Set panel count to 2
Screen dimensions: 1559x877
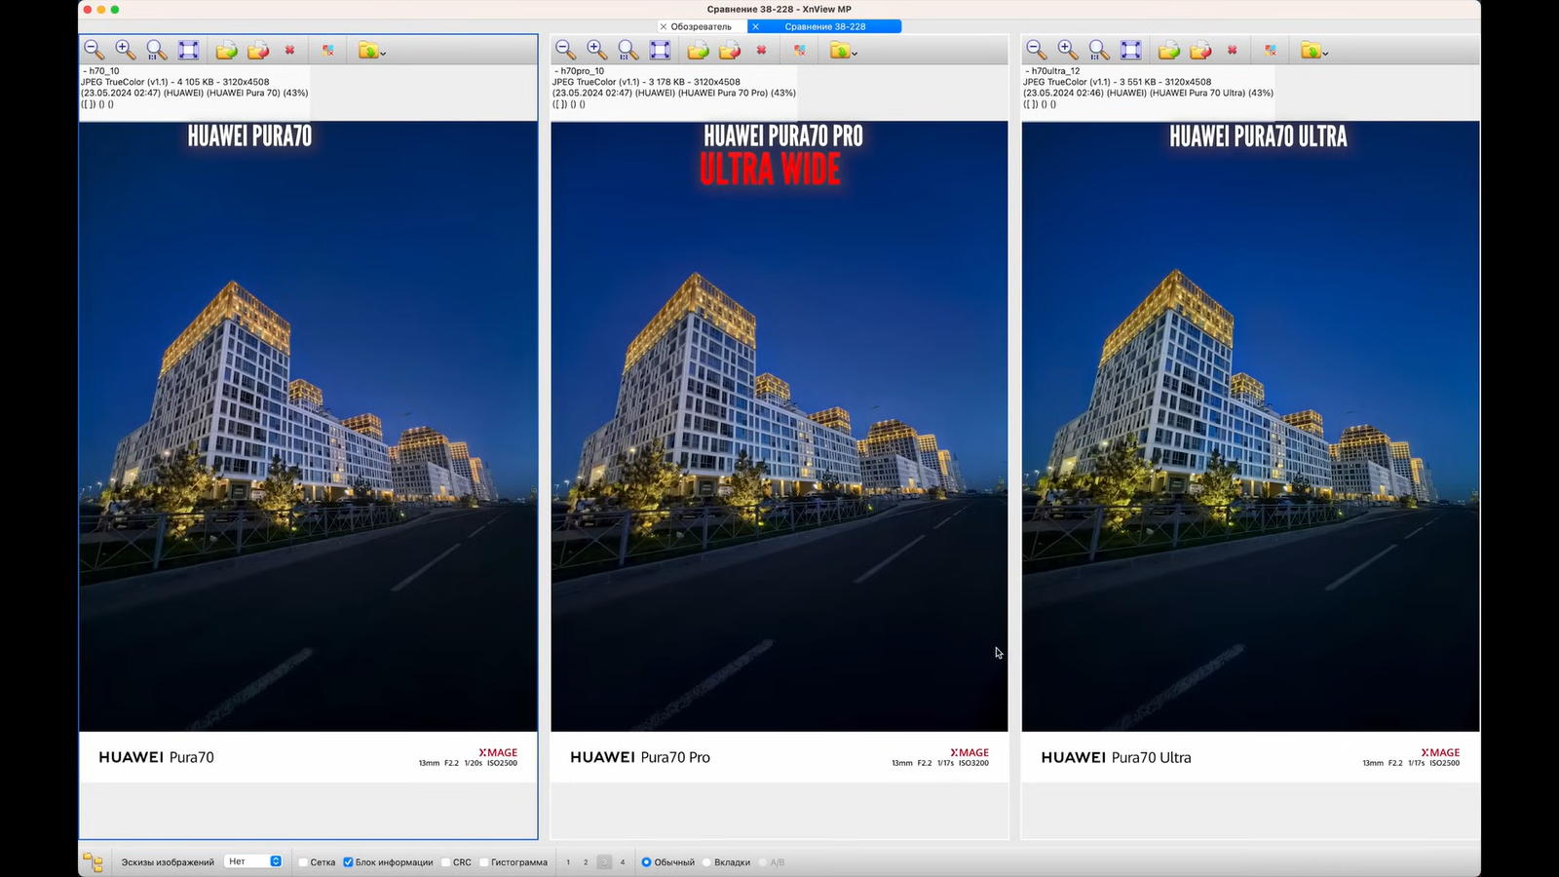tap(586, 862)
